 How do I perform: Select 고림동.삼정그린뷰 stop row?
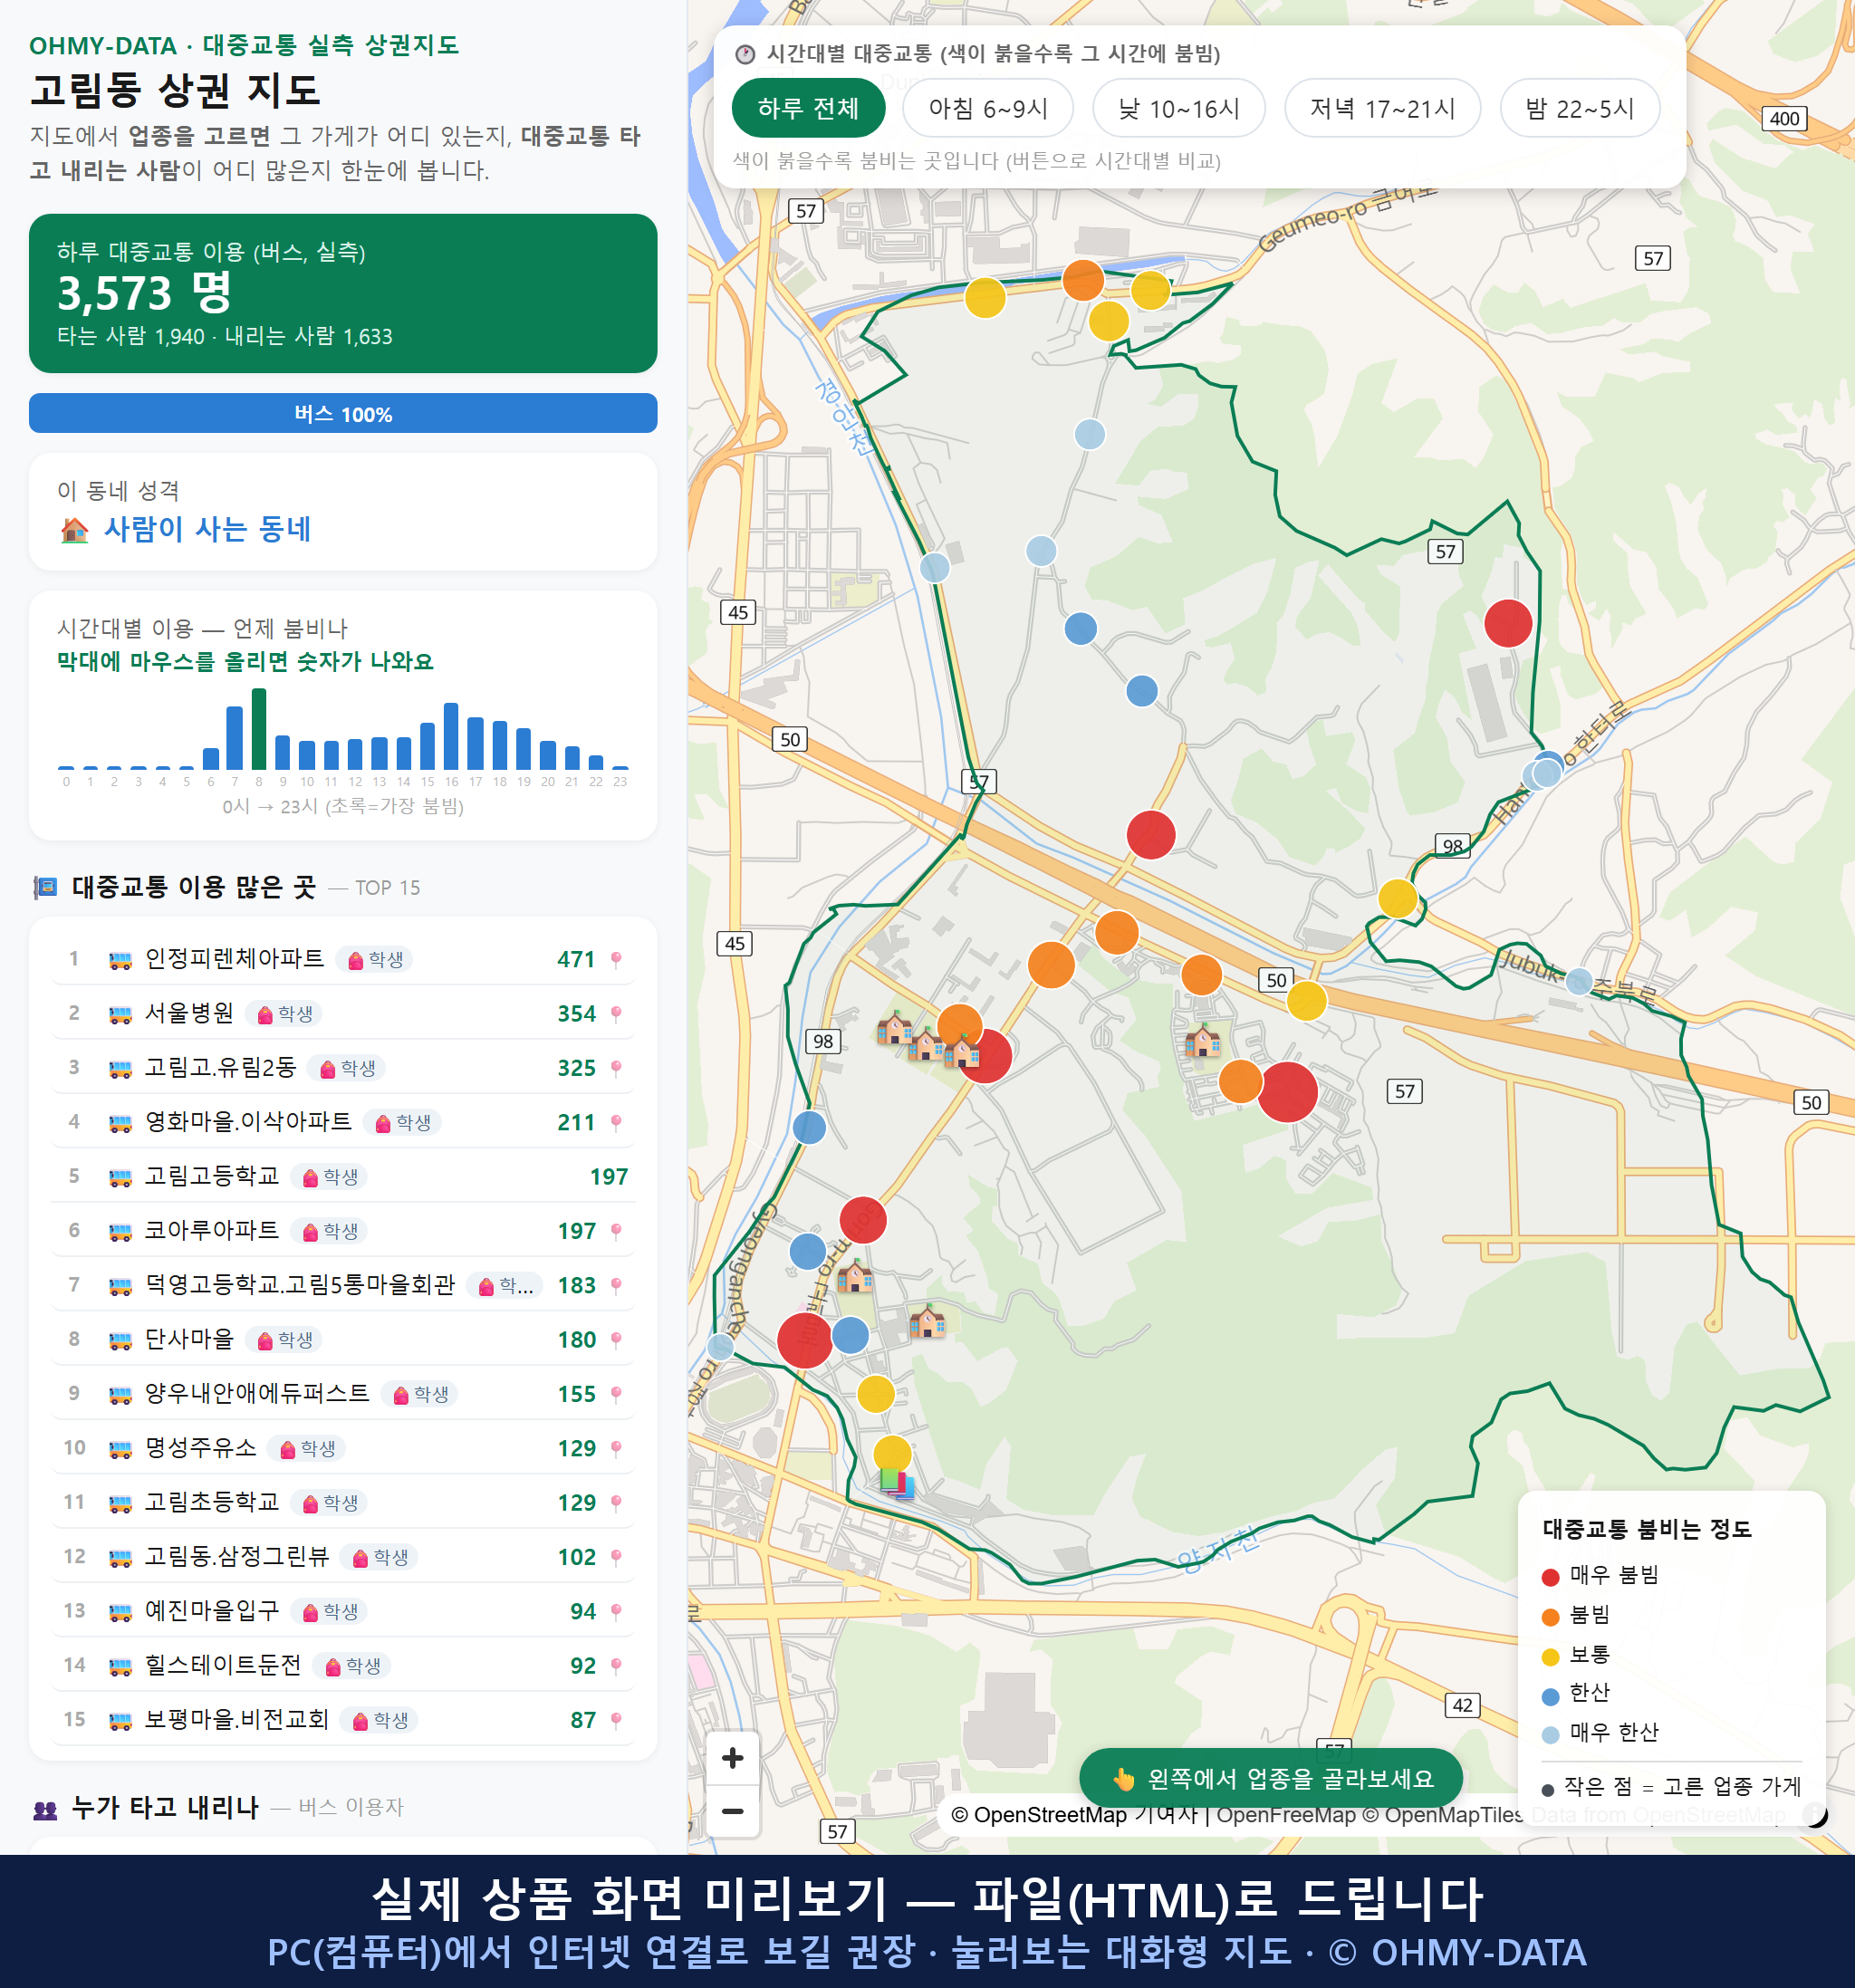click(342, 1557)
